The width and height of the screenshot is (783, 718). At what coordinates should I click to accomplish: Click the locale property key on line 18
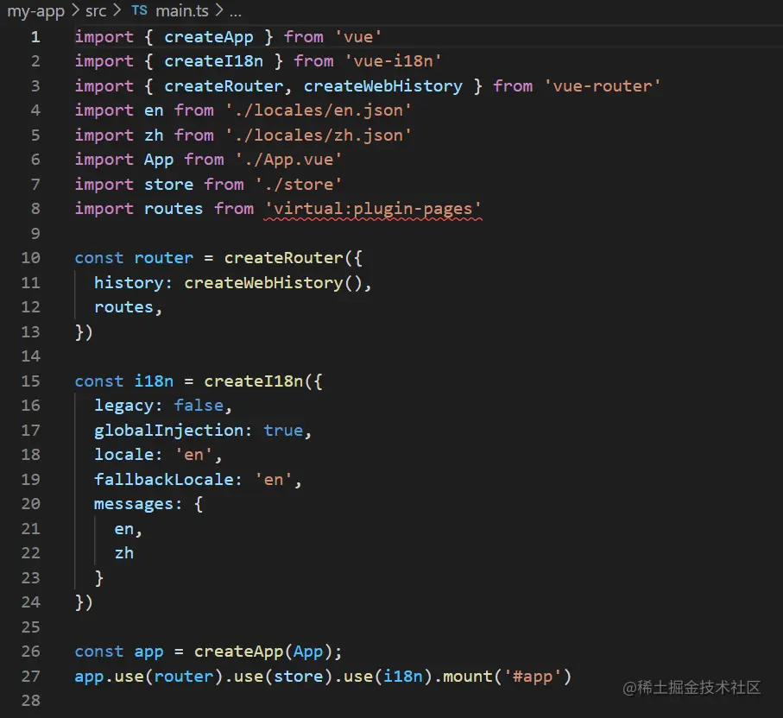pyautogui.click(x=123, y=455)
